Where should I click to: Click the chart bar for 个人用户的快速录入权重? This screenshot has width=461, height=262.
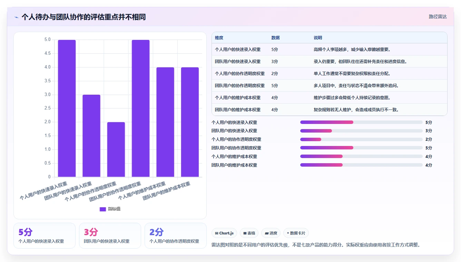click(67, 108)
